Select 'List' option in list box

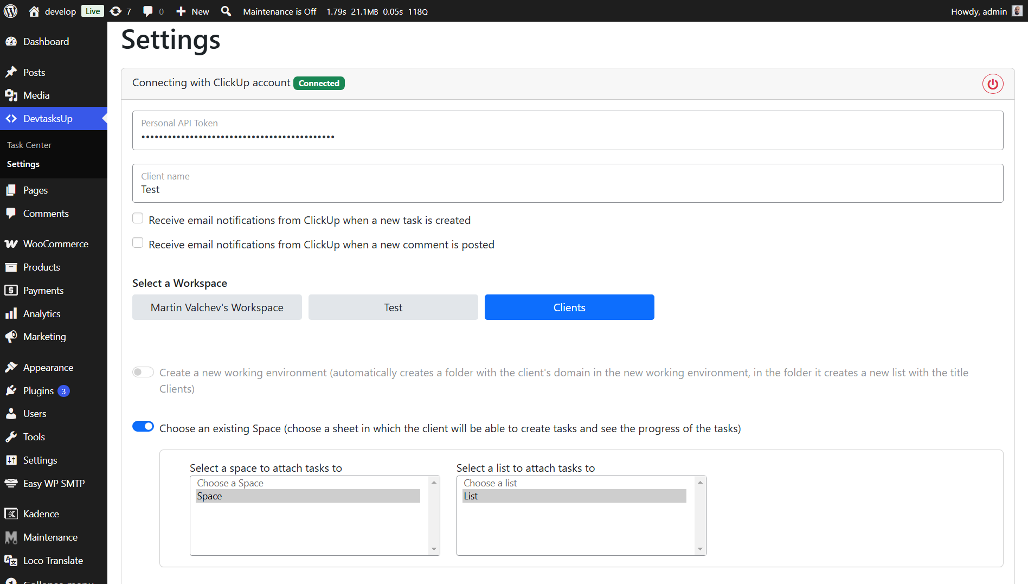574,496
